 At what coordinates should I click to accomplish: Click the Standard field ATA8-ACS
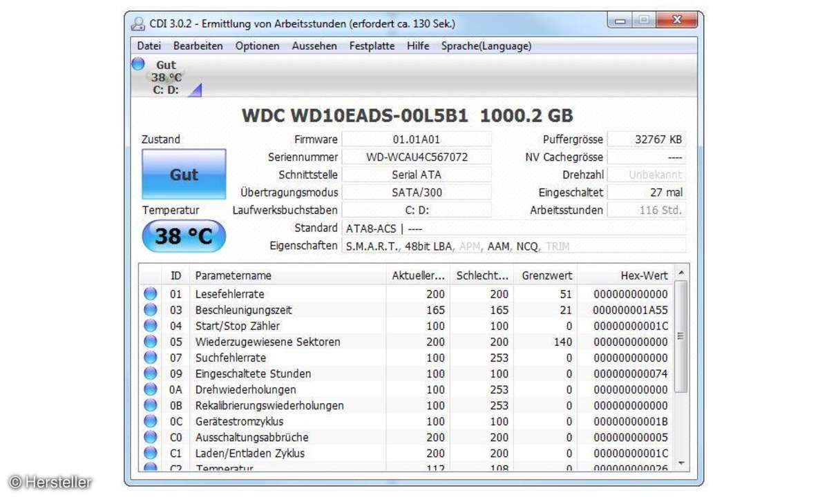click(514, 228)
